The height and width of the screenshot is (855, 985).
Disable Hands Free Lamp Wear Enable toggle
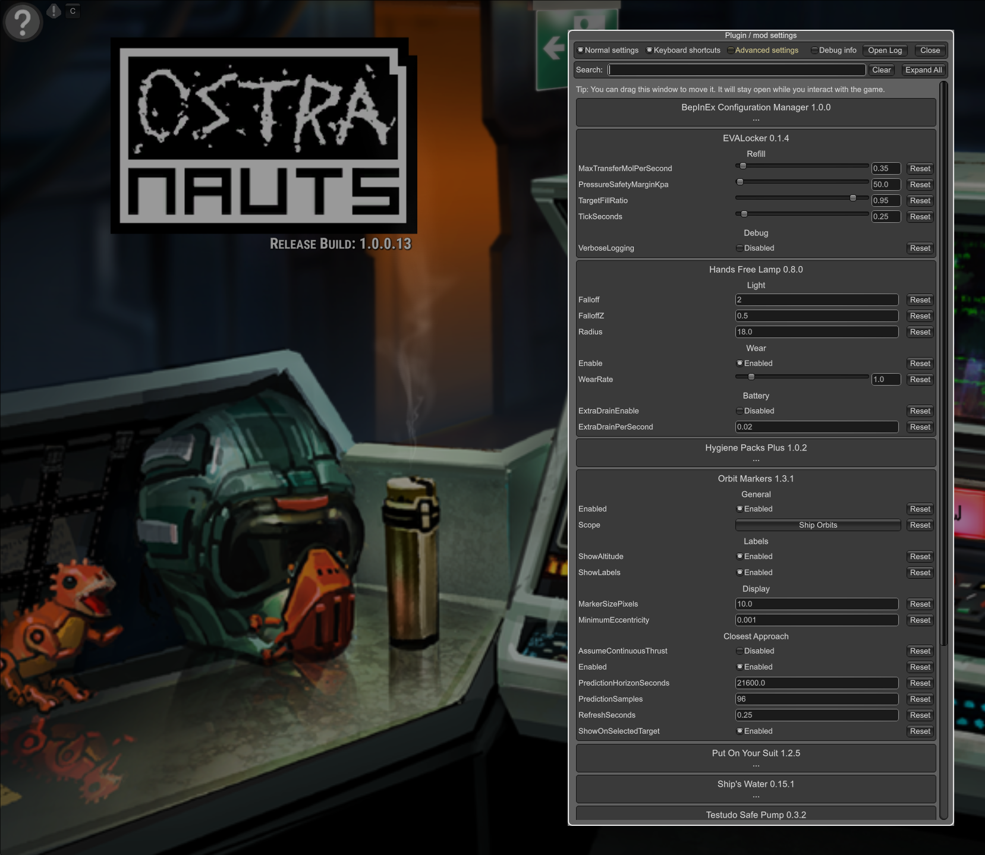[x=754, y=364]
